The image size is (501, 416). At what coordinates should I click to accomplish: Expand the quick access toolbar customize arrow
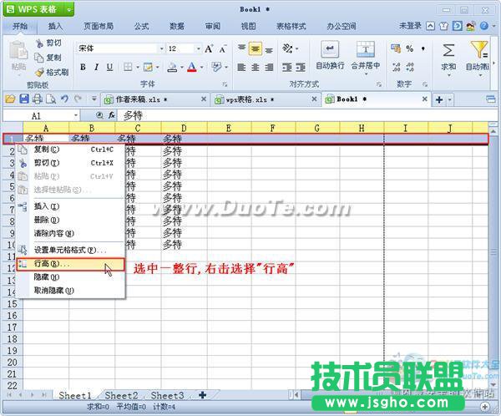pos(94,99)
